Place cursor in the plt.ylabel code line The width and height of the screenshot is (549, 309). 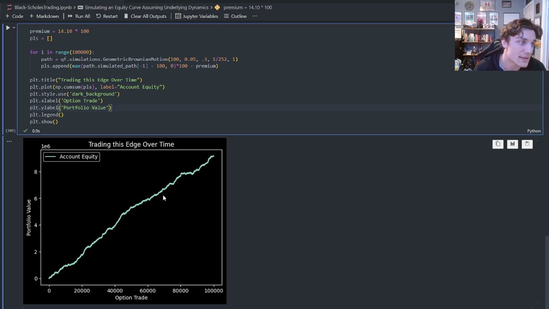click(71, 108)
